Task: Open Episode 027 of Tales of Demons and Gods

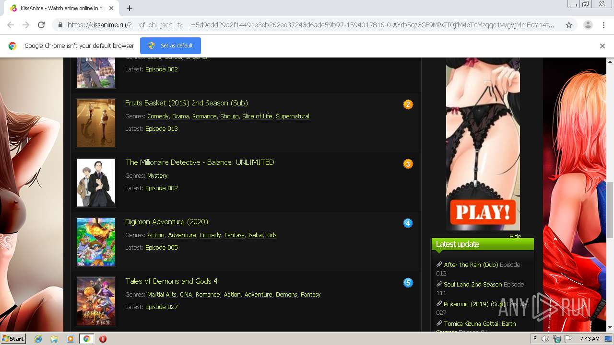Action: pyautogui.click(x=162, y=307)
